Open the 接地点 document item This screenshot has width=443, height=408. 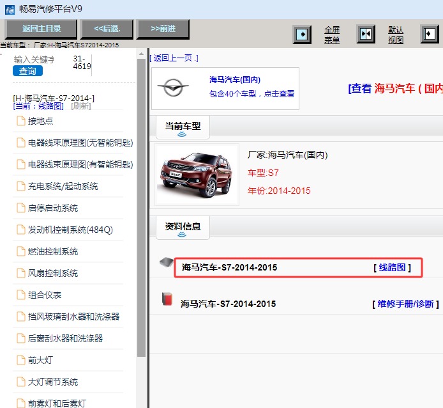(40, 121)
